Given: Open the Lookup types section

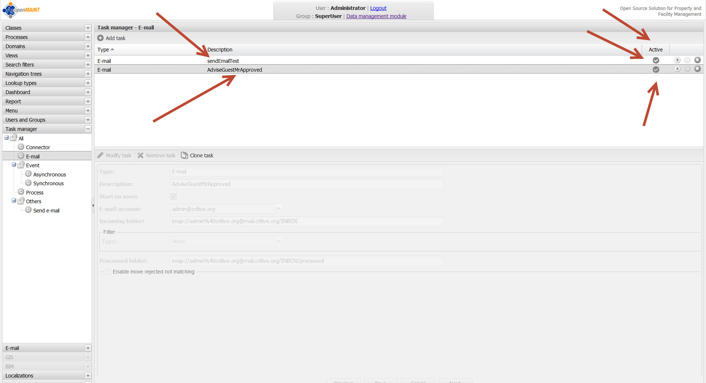Looking at the screenshot, I should tap(21, 83).
